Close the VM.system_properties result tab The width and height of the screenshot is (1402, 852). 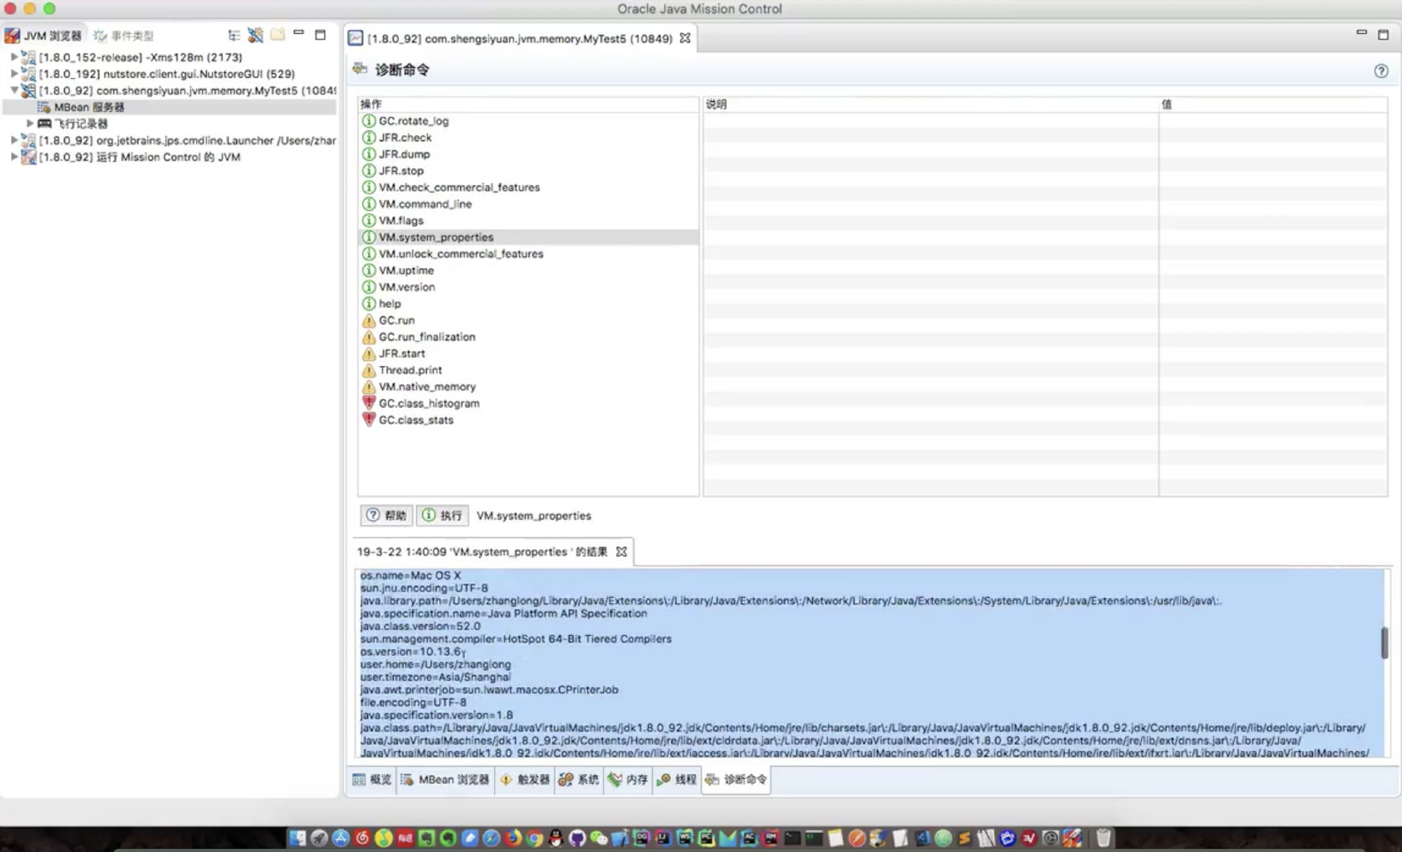click(621, 551)
